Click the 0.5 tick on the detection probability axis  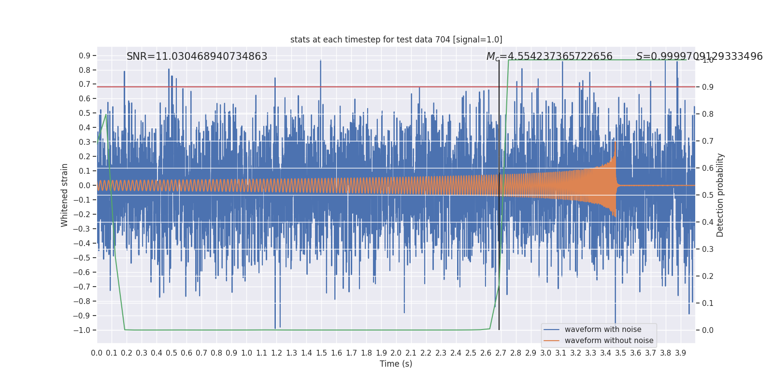point(708,195)
